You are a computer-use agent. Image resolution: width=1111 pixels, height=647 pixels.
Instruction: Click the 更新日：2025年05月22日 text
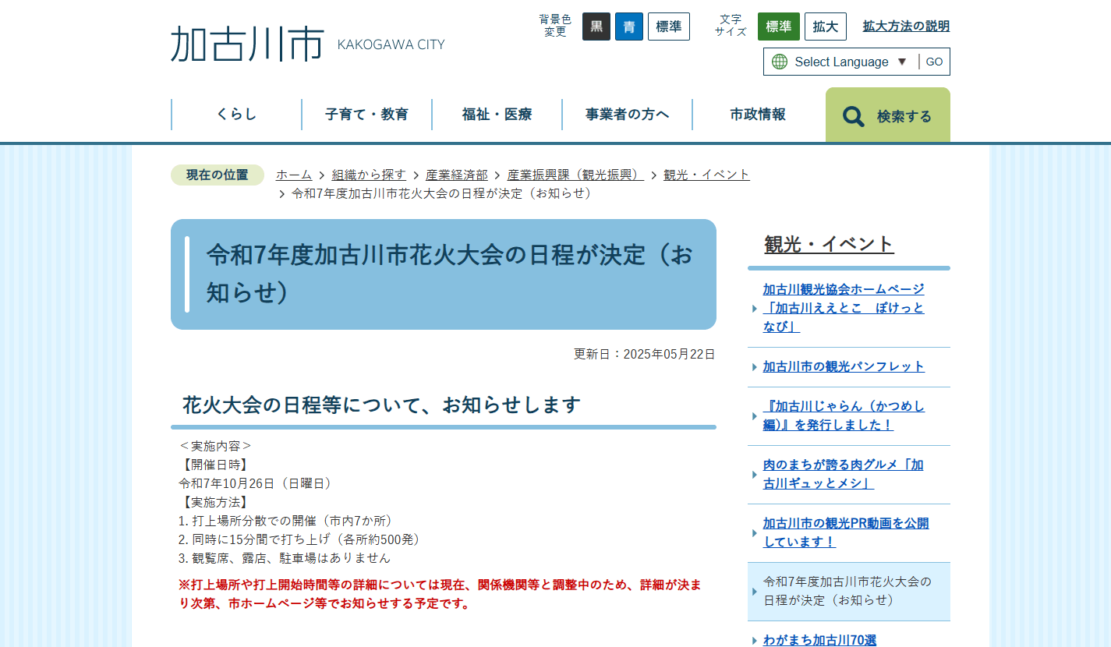coord(644,354)
